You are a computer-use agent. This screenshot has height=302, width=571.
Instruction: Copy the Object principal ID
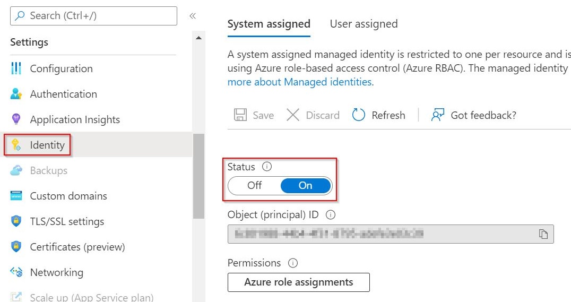pyautogui.click(x=543, y=234)
